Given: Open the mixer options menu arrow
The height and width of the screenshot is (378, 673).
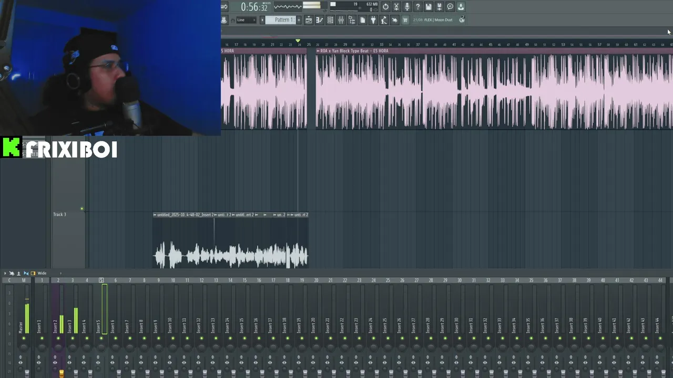Looking at the screenshot, I should coord(5,273).
